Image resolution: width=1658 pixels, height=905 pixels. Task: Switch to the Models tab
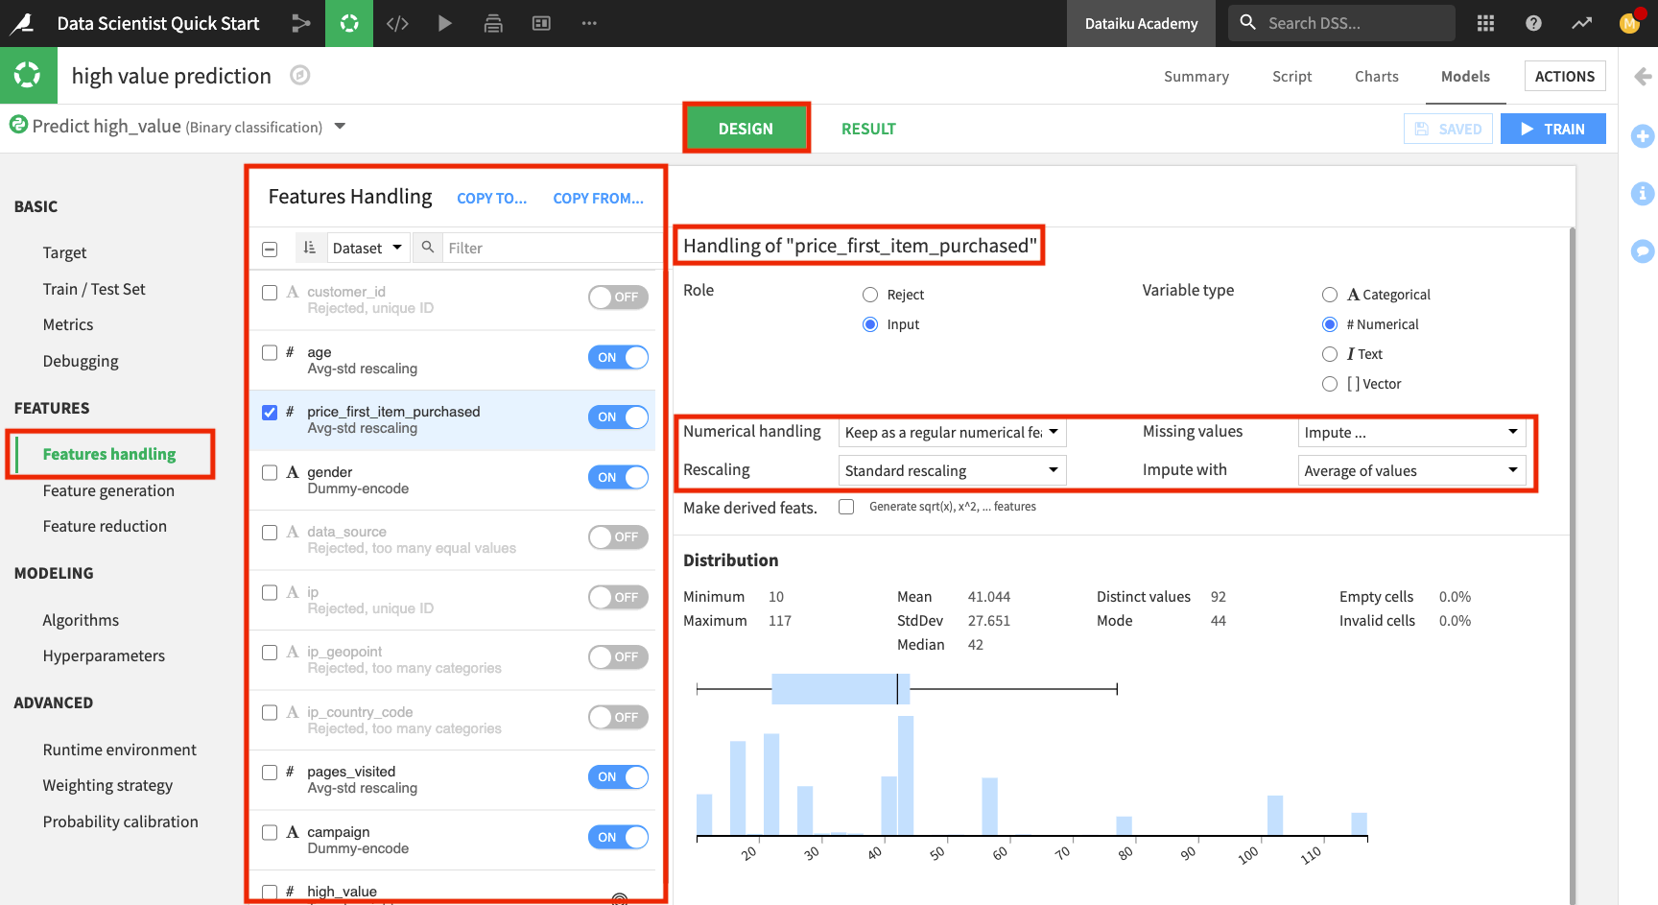1465,76
